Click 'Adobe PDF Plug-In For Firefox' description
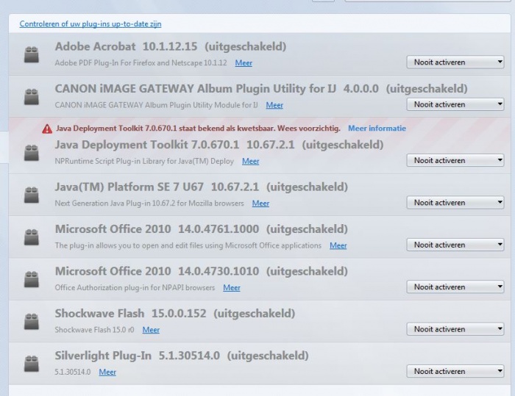The height and width of the screenshot is (396, 515). 141,62
